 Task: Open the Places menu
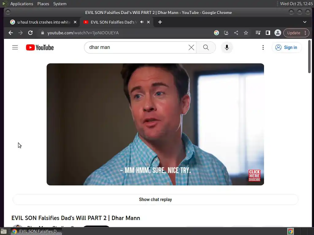pyautogui.click(x=43, y=4)
